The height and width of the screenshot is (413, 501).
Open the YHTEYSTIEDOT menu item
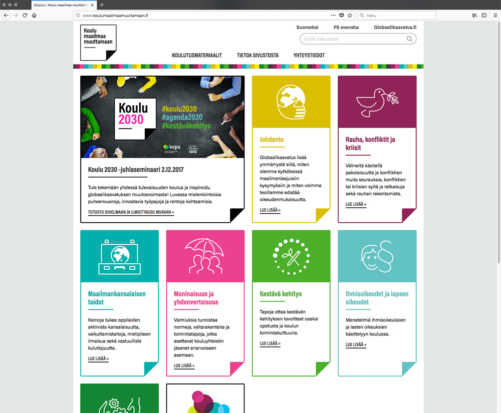[x=309, y=55]
